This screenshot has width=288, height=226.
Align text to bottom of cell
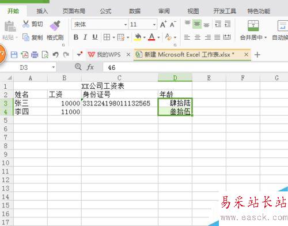(206, 24)
